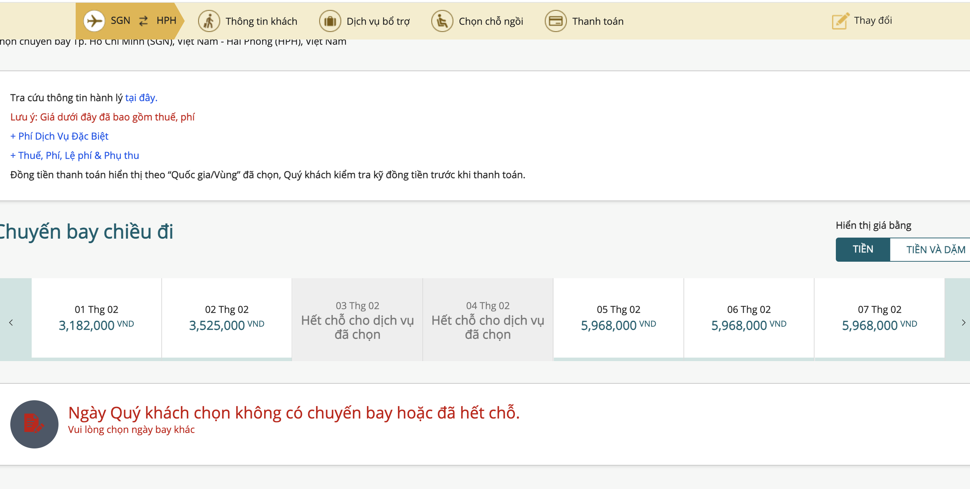Open the baggage info 'tại đây' link
970x489 pixels.
pos(141,98)
